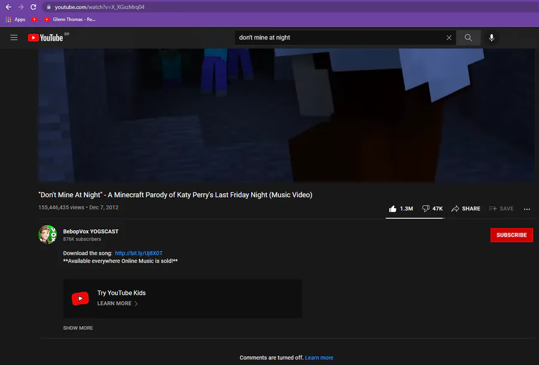Open more actions three-dot menu

click(x=526, y=209)
